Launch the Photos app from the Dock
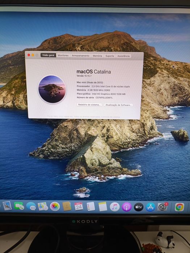 pyautogui.click(x=55, y=207)
